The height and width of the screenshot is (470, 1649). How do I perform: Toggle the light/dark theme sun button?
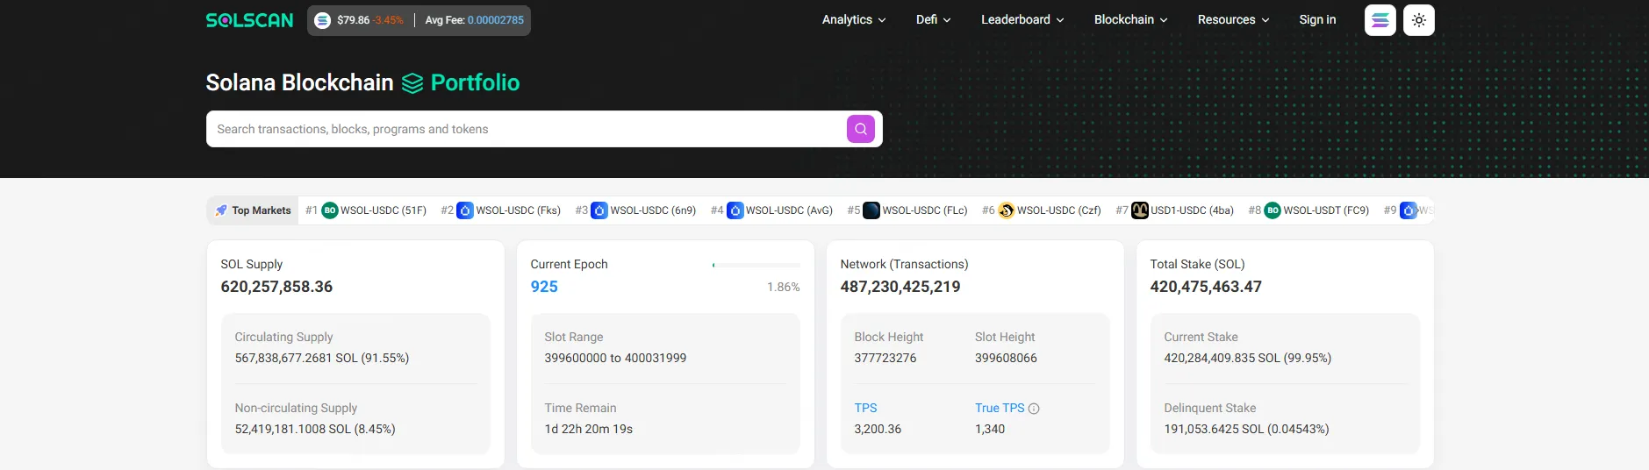point(1418,20)
